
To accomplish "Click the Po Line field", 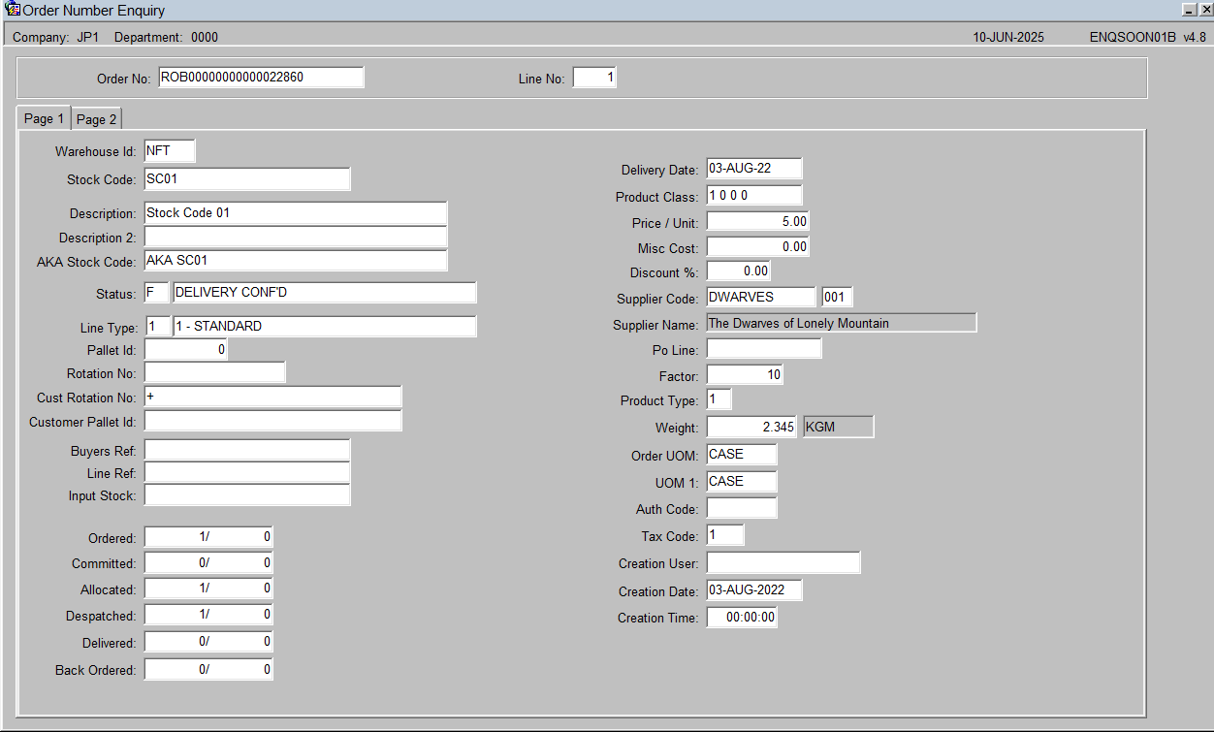I will click(x=764, y=348).
